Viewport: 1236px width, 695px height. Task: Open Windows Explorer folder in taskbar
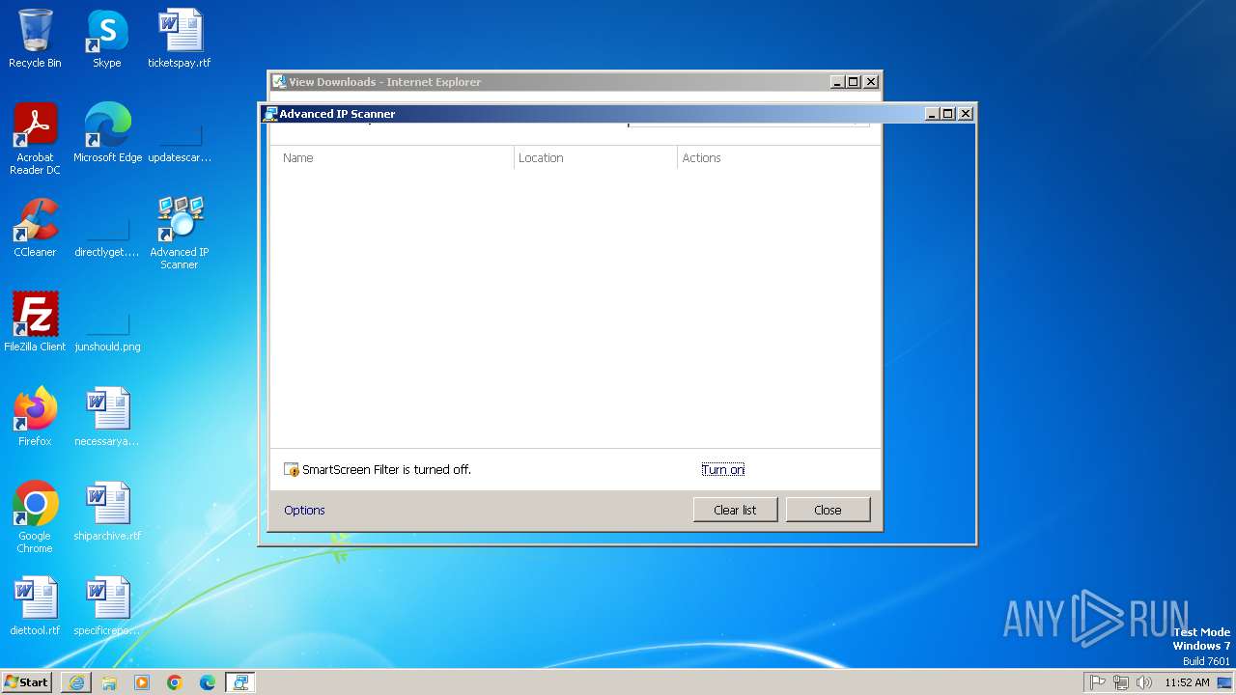(x=109, y=682)
